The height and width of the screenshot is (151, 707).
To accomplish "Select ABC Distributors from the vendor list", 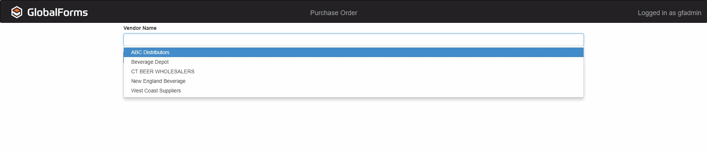I will tap(150, 52).
